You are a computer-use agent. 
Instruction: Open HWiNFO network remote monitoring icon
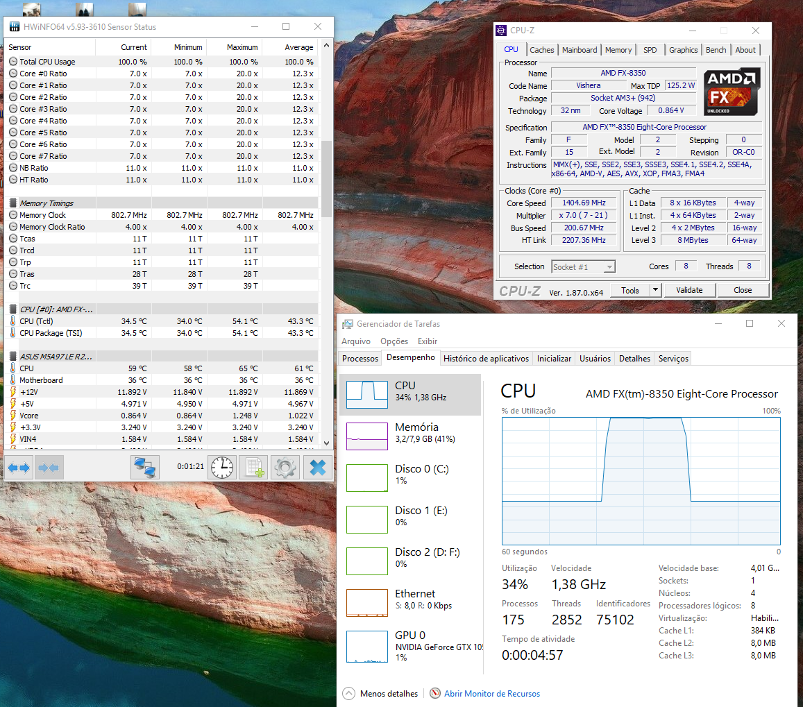click(x=145, y=468)
